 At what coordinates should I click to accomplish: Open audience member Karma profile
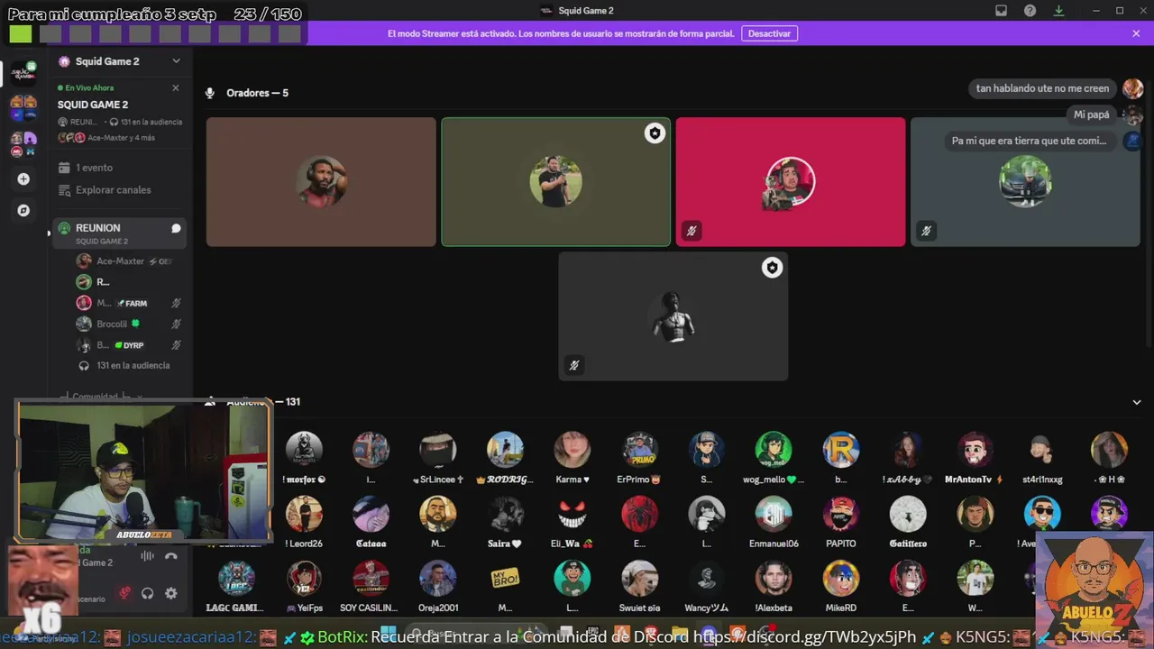(572, 458)
